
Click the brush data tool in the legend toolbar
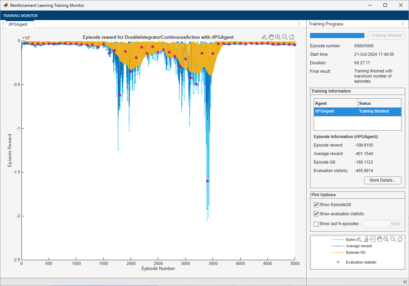click(366, 239)
